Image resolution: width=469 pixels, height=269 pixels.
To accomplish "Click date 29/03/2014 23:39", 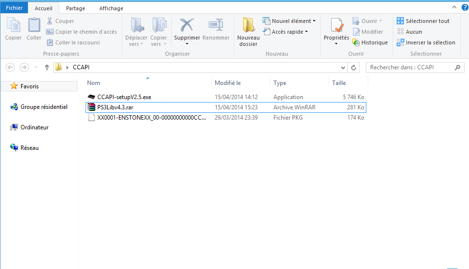I will pyautogui.click(x=236, y=118).
